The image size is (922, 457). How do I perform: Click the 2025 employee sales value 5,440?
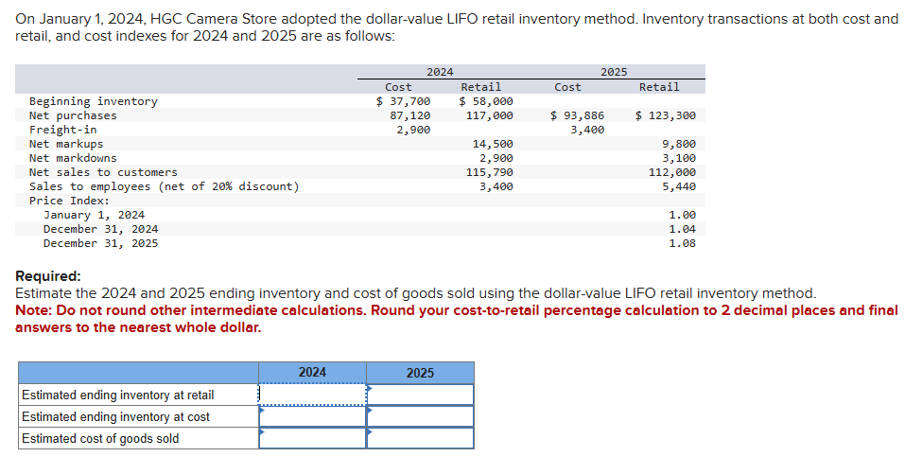pos(679,185)
